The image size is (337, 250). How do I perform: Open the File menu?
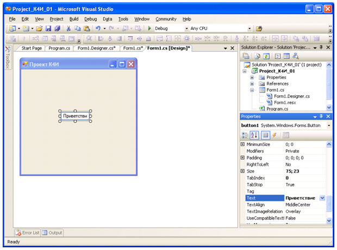click(x=12, y=19)
